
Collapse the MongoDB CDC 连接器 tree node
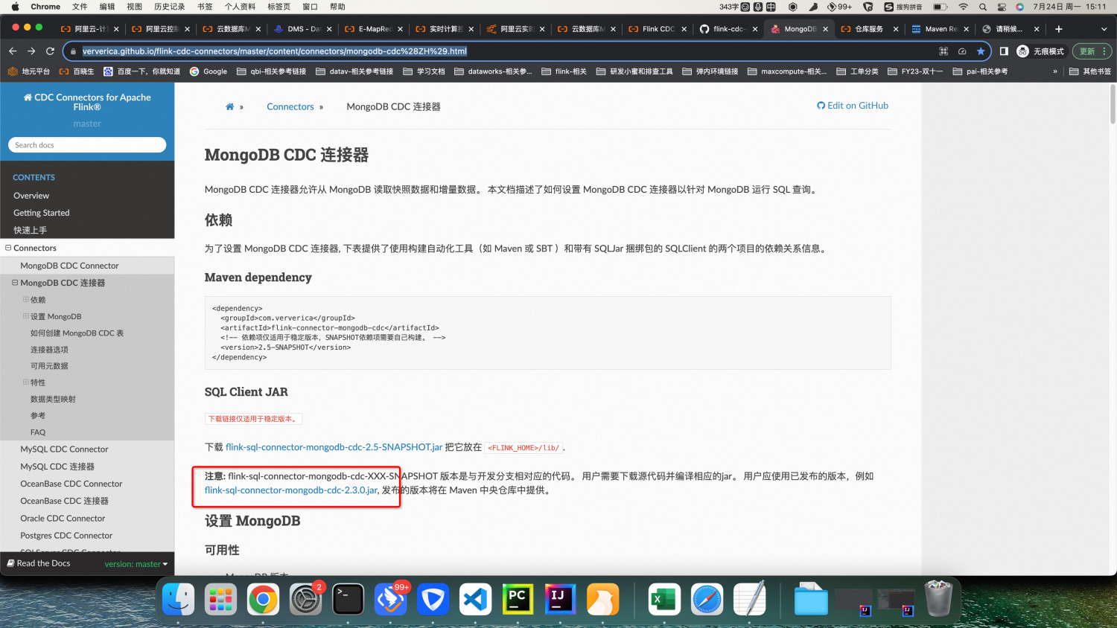pyautogui.click(x=15, y=283)
